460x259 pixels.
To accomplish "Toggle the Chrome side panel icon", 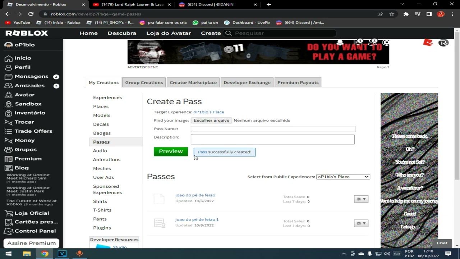I will (429, 14).
